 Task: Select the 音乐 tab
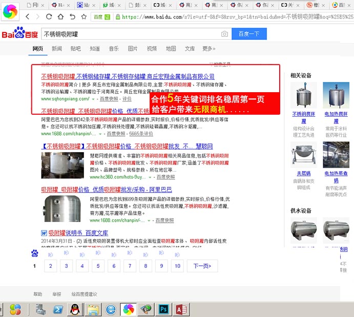114,49
